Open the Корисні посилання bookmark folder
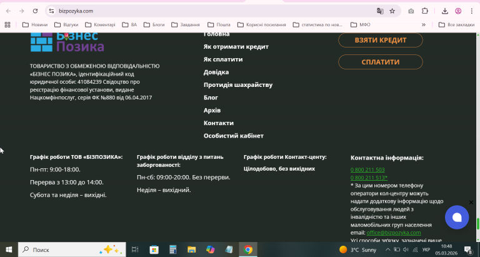The width and height of the screenshot is (480, 257). (x=261, y=24)
